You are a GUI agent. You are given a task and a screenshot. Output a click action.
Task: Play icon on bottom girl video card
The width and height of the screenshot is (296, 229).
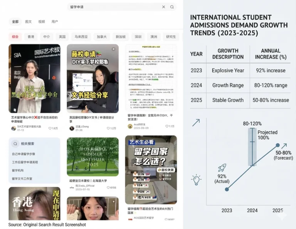[x=113, y=202]
